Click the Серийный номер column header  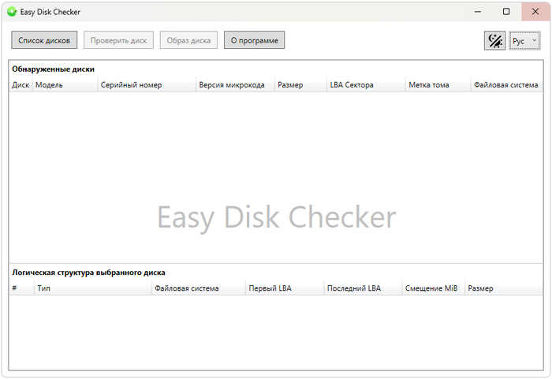coord(147,85)
